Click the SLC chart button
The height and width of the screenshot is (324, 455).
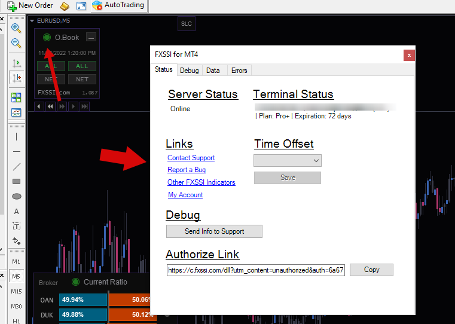point(187,24)
